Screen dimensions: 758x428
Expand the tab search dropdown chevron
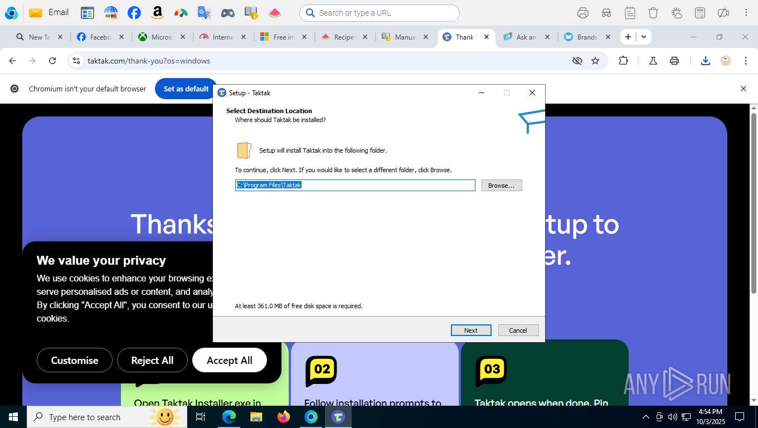[x=644, y=37]
